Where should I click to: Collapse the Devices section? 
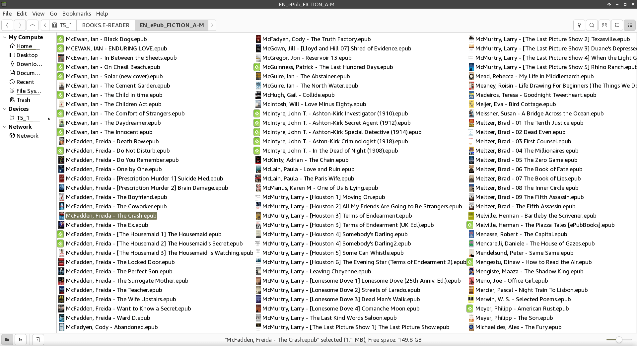pyautogui.click(x=5, y=109)
